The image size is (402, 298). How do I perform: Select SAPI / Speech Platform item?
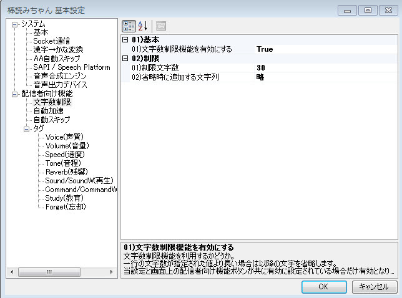72,67
